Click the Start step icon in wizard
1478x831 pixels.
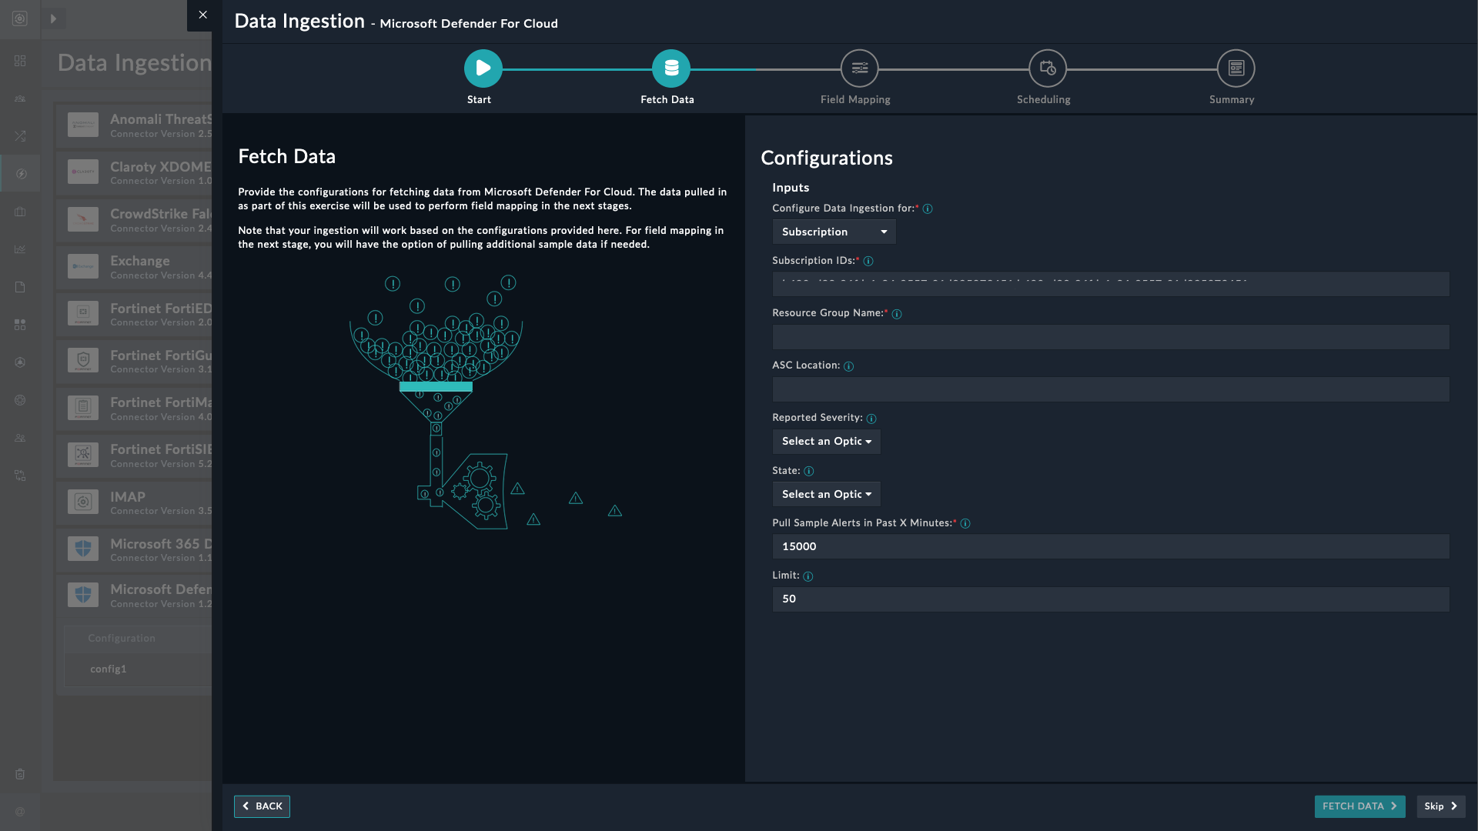click(x=483, y=68)
